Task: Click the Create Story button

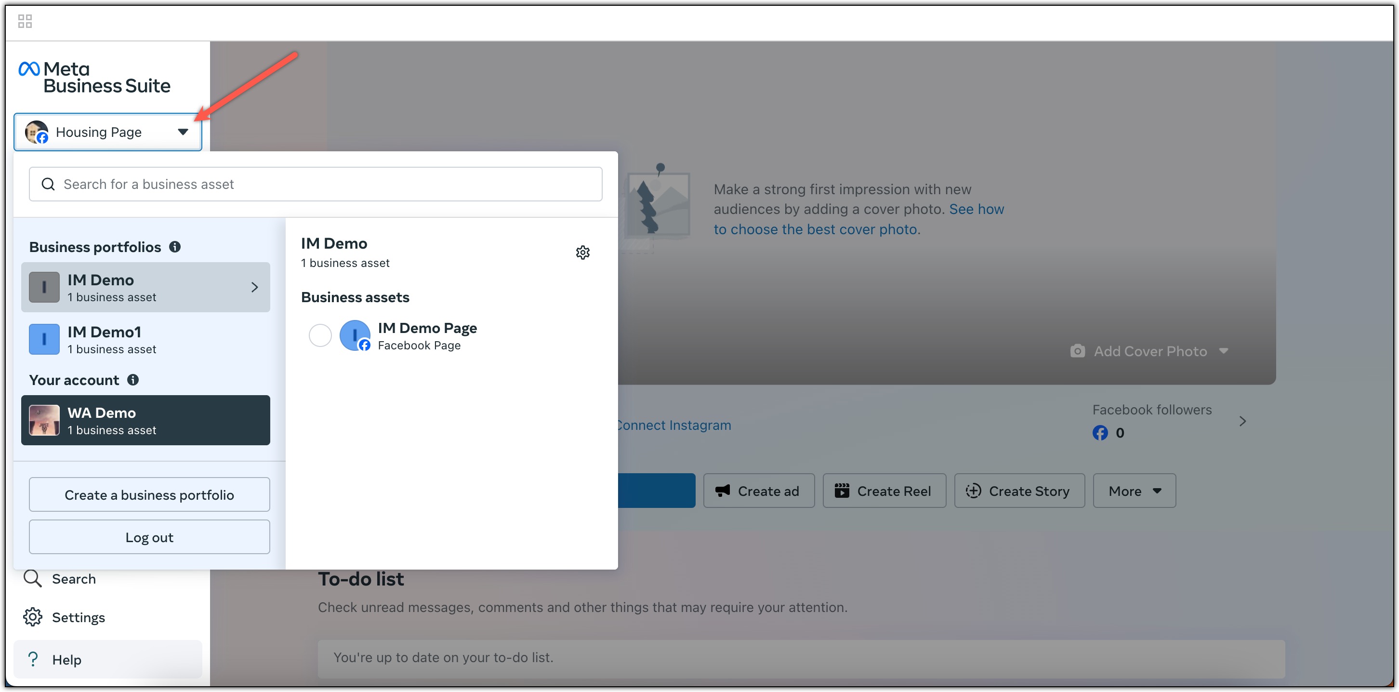Action: [1019, 491]
